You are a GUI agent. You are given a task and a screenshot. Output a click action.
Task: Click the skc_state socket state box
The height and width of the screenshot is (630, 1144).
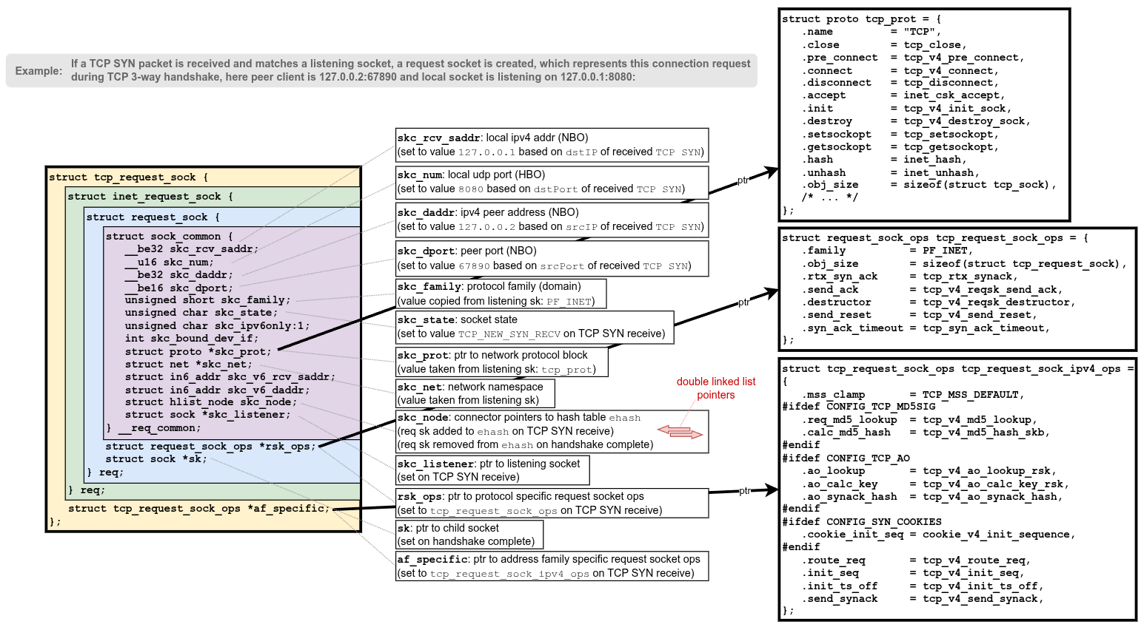coord(535,327)
